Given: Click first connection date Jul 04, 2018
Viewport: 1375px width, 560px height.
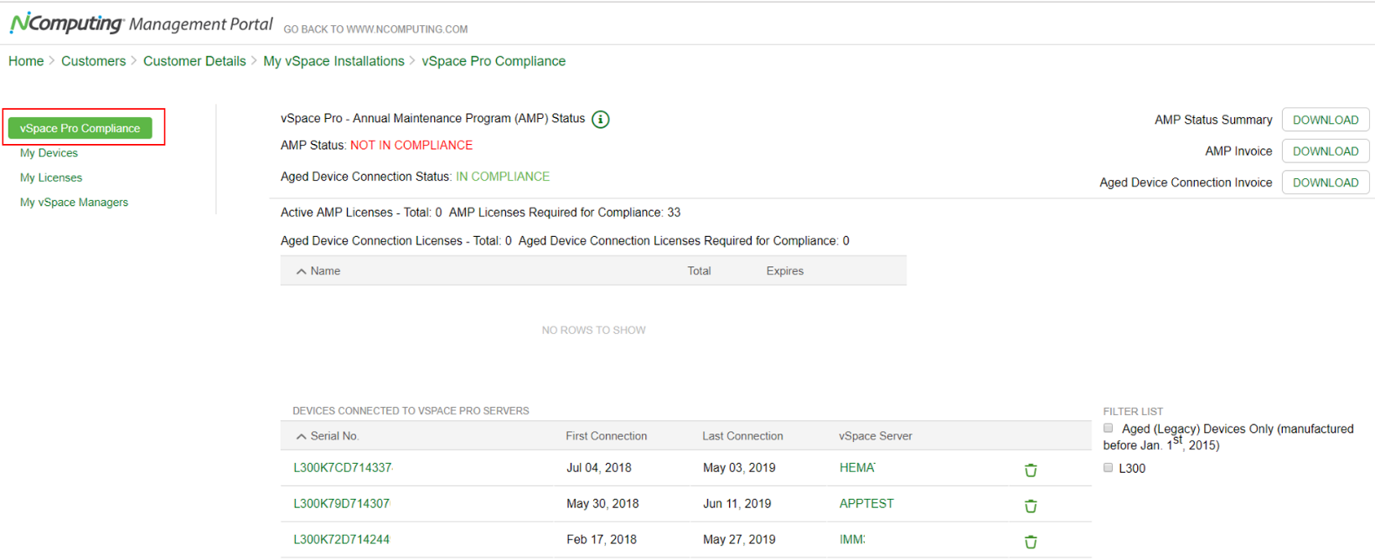Looking at the screenshot, I should (x=599, y=468).
